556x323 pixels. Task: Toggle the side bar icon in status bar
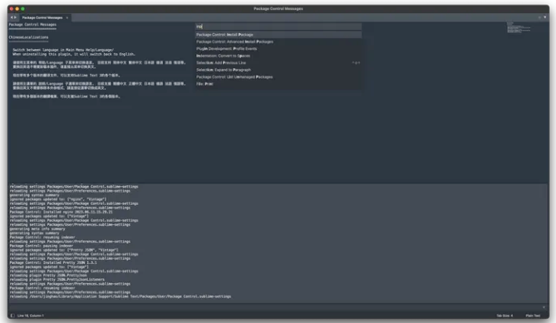point(12,316)
